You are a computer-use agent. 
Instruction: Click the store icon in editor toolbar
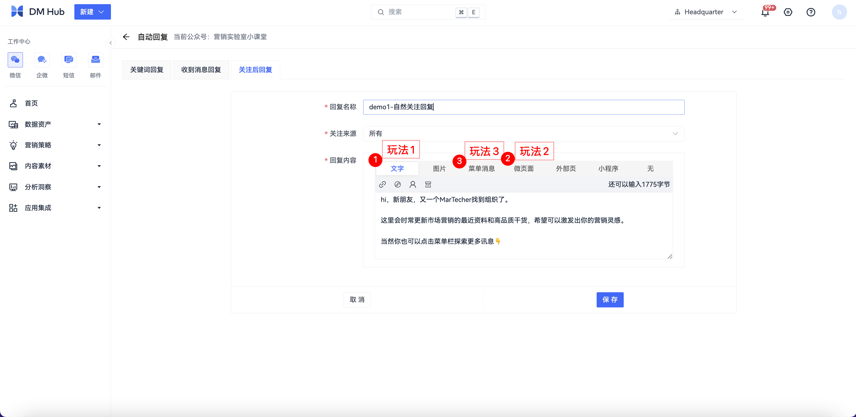(428, 184)
